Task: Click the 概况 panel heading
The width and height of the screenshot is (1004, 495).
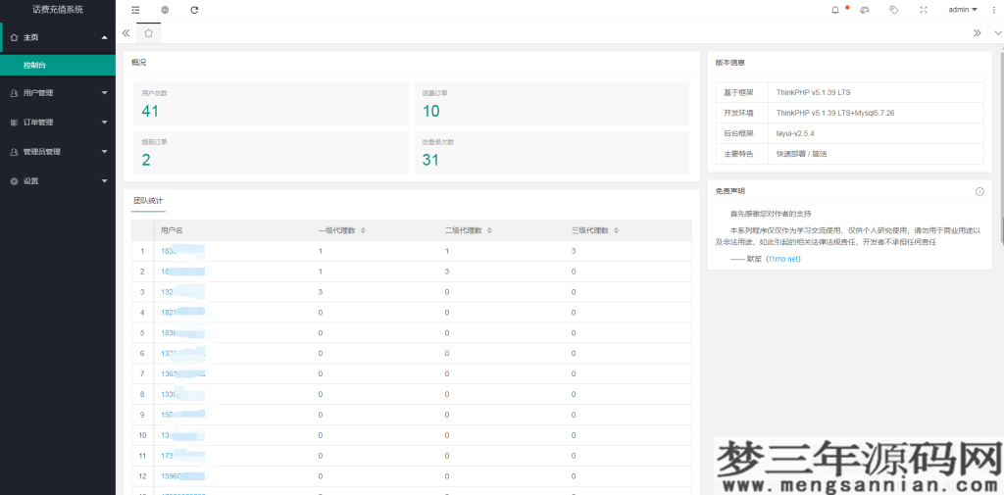Action: coord(139,63)
